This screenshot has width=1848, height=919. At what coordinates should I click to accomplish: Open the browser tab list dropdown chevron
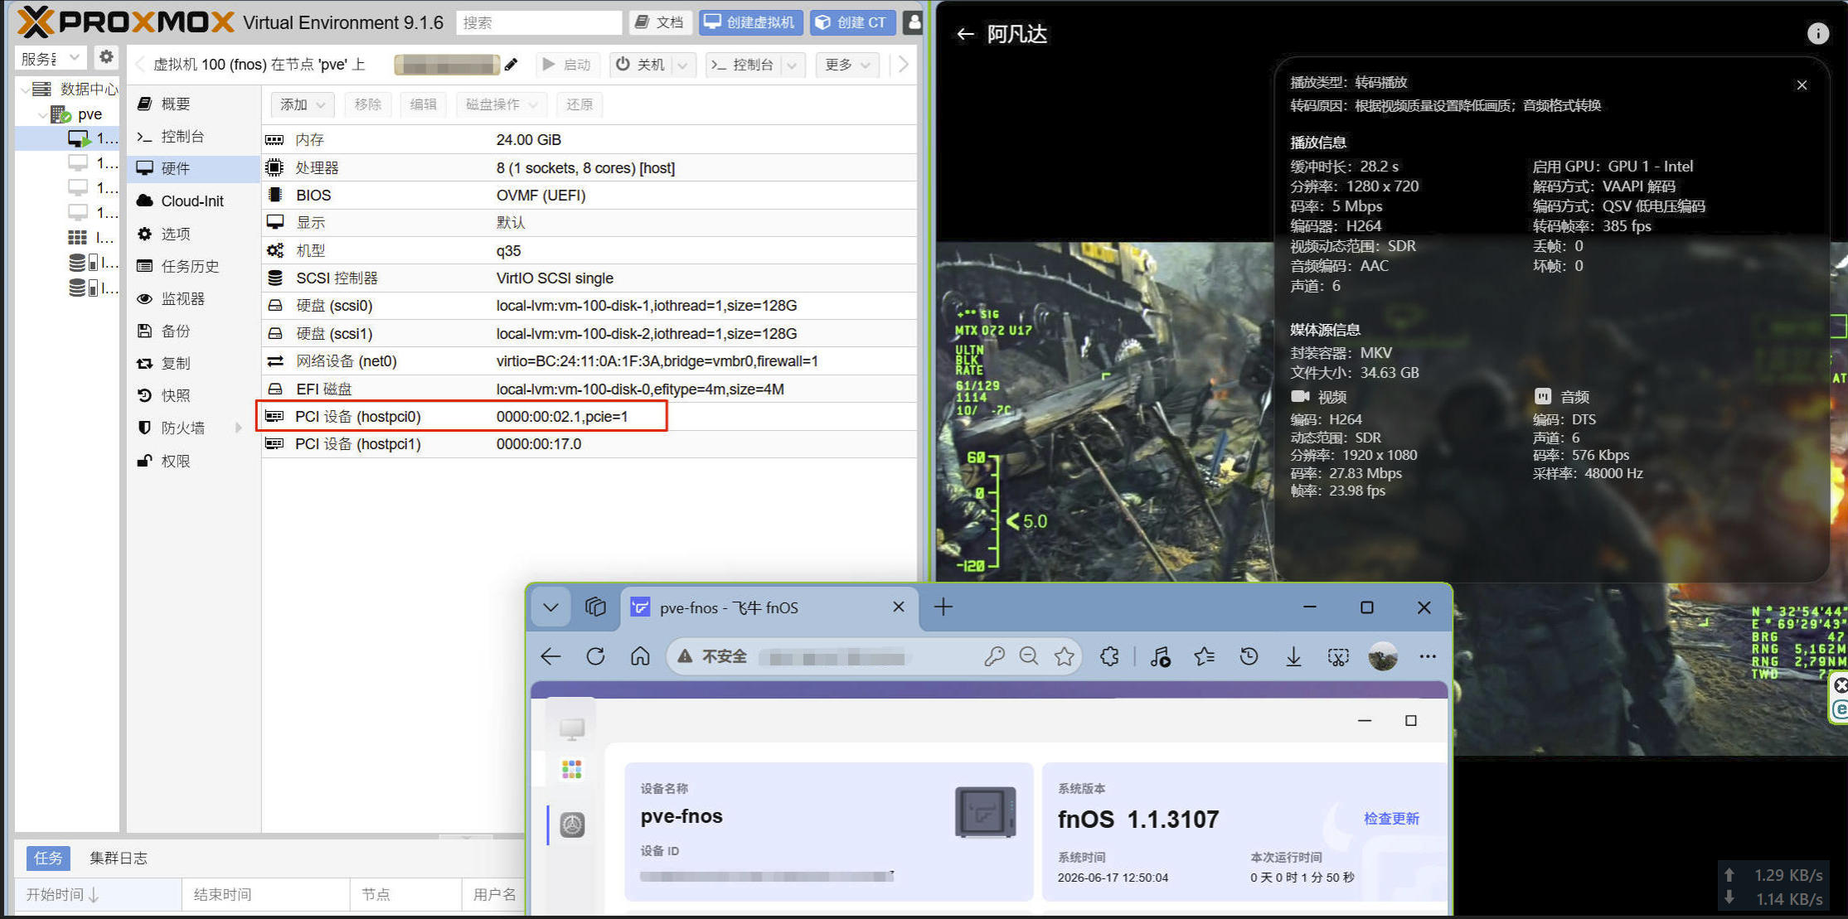click(551, 607)
